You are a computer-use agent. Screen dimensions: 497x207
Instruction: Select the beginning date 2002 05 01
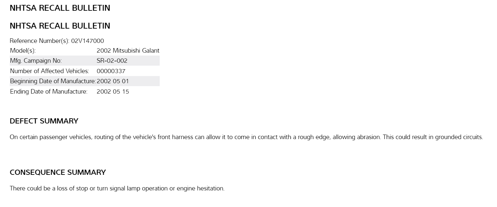[x=113, y=81]
